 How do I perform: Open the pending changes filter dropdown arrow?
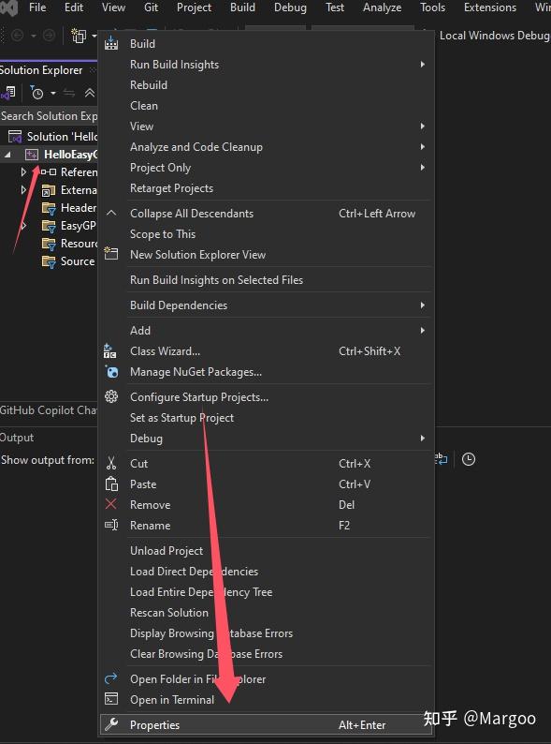coord(53,93)
